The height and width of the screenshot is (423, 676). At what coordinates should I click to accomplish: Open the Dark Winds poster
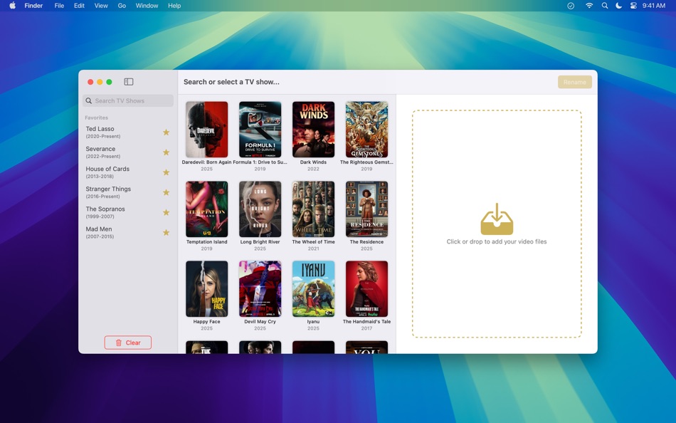click(313, 130)
